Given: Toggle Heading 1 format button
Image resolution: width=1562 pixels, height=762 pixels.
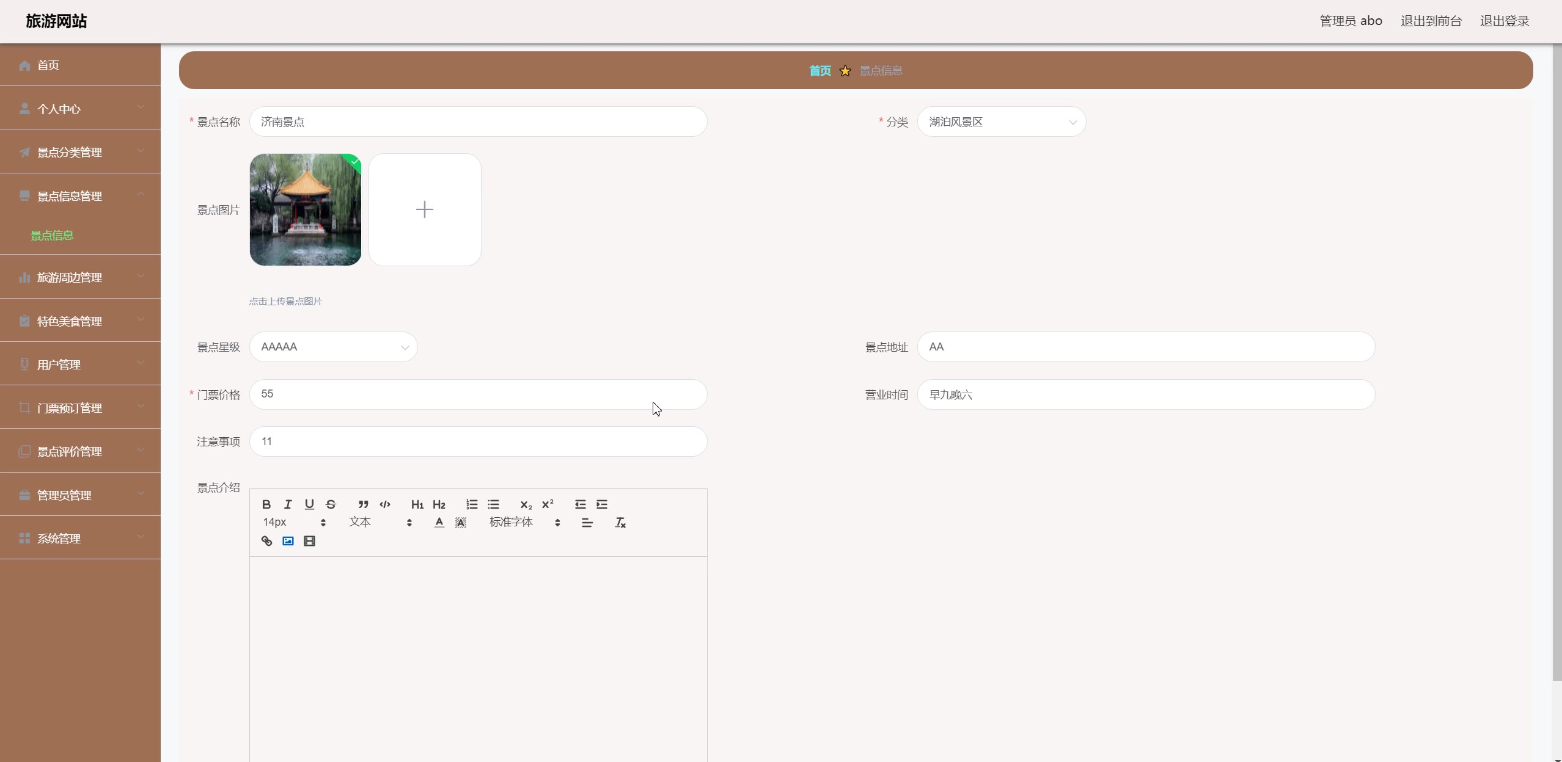Looking at the screenshot, I should click(x=417, y=504).
